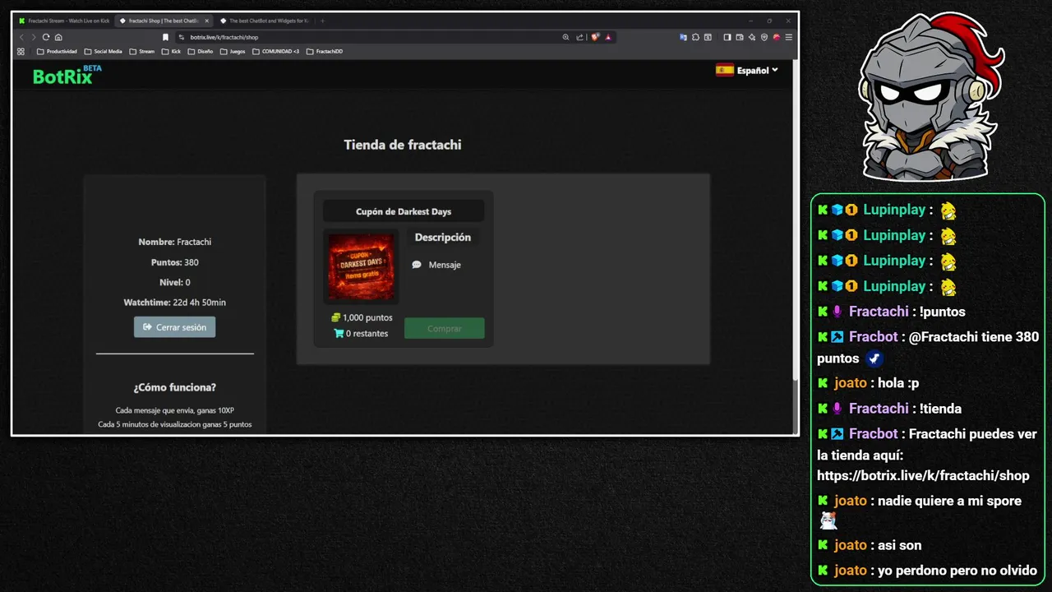Open the browser hamburger menu
1052x592 pixels.
[x=789, y=37]
